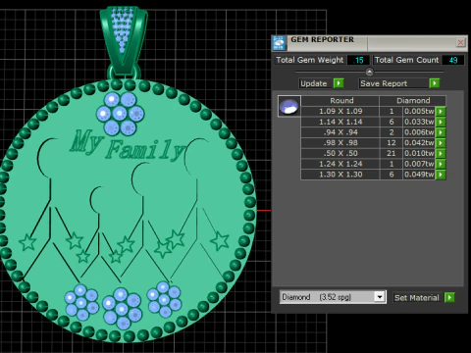Viewport: 471px width, 353px height.
Task: Click the green arrow for 1.24 X 1.24 row
Action: (441, 164)
